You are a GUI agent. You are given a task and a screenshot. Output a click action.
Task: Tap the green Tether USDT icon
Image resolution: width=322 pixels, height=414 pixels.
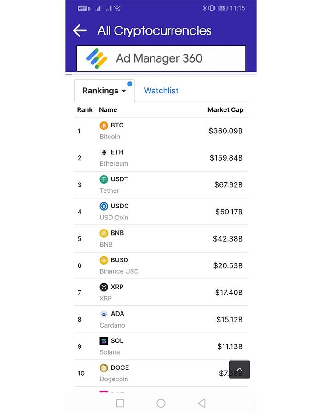[x=103, y=179]
